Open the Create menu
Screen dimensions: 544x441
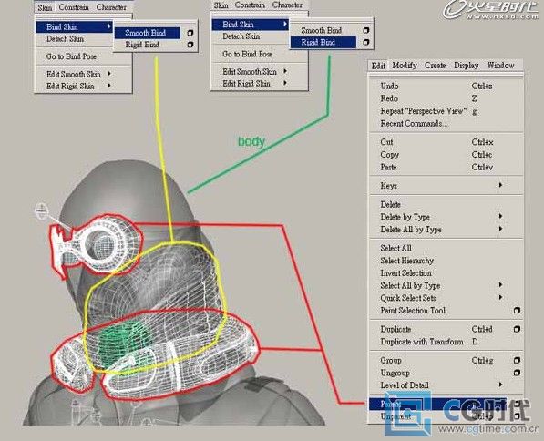coord(435,66)
